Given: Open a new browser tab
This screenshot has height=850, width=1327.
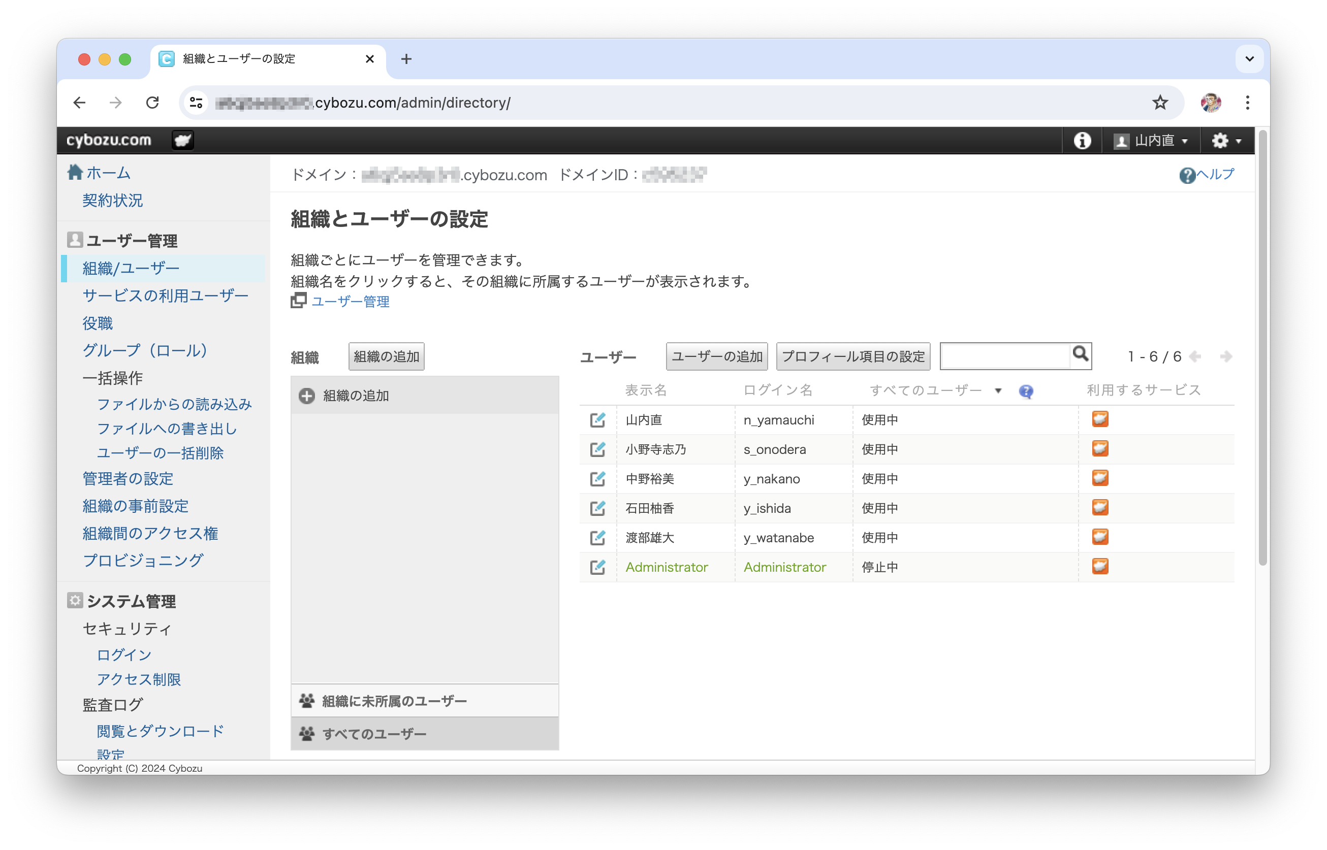Looking at the screenshot, I should (x=406, y=59).
